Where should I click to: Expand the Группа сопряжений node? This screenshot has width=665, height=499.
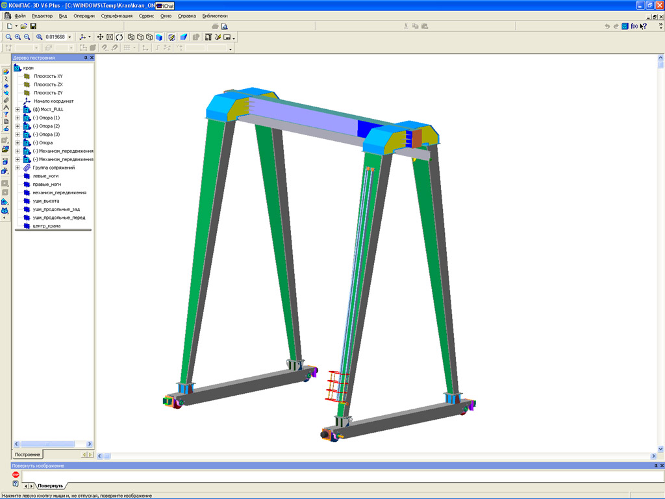18,168
